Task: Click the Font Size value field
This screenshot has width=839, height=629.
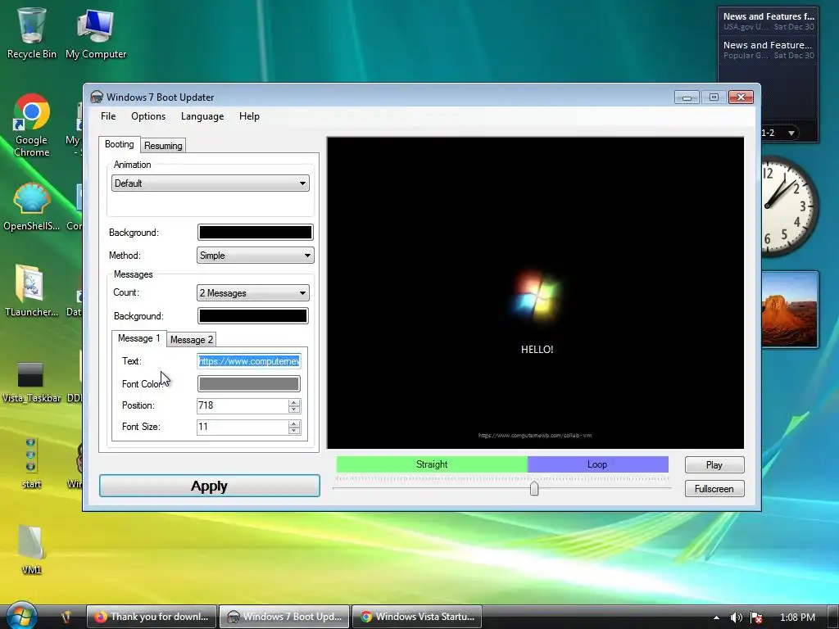Action: point(243,426)
